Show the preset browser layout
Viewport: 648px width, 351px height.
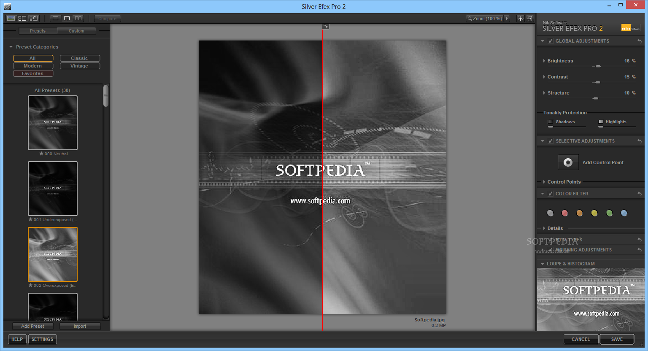22,19
